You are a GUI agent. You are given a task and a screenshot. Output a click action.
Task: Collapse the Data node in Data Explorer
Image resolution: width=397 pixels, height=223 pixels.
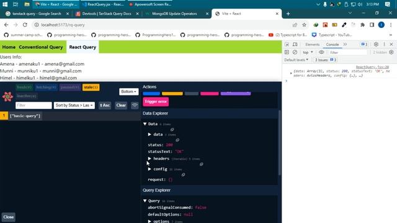pyautogui.click(x=145, y=124)
